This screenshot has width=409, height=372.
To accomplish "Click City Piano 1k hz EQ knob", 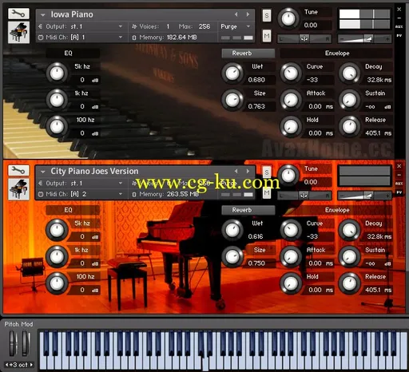I will [x=57, y=256].
